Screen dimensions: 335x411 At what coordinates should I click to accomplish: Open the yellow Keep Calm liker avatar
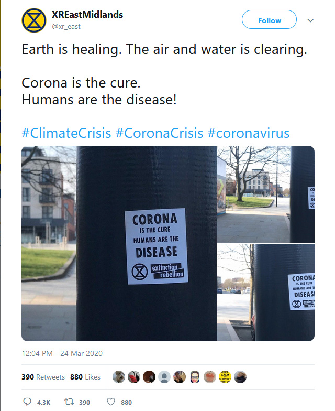click(x=225, y=377)
